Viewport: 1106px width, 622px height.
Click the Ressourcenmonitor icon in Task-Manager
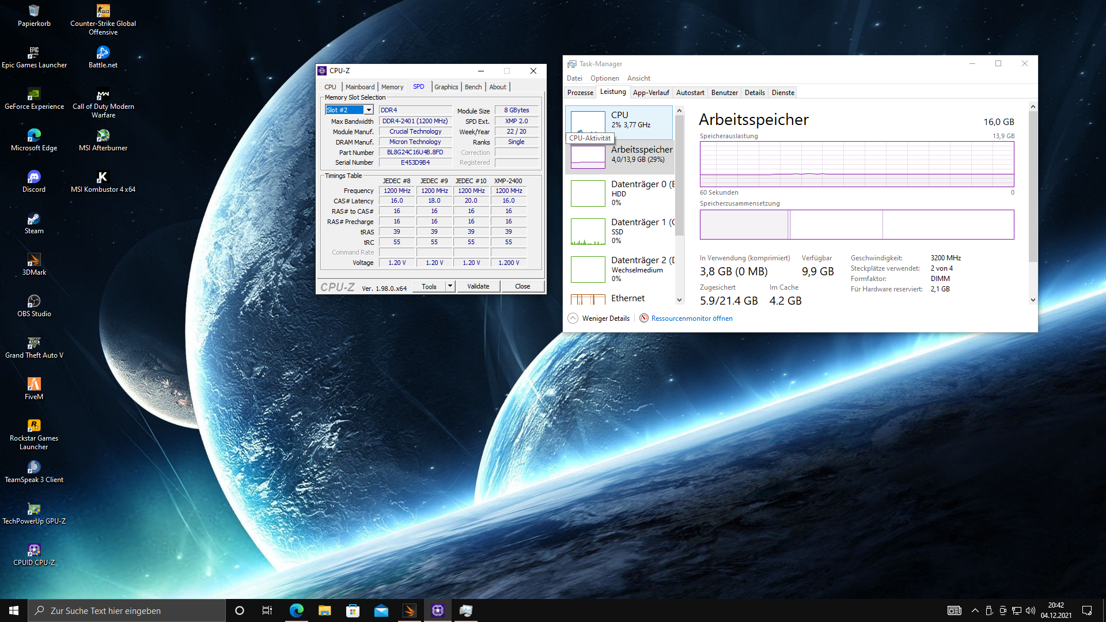pyautogui.click(x=644, y=318)
